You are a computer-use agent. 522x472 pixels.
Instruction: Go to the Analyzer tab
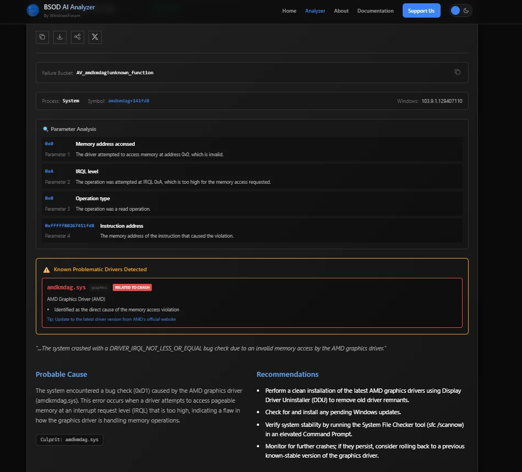(x=315, y=10)
